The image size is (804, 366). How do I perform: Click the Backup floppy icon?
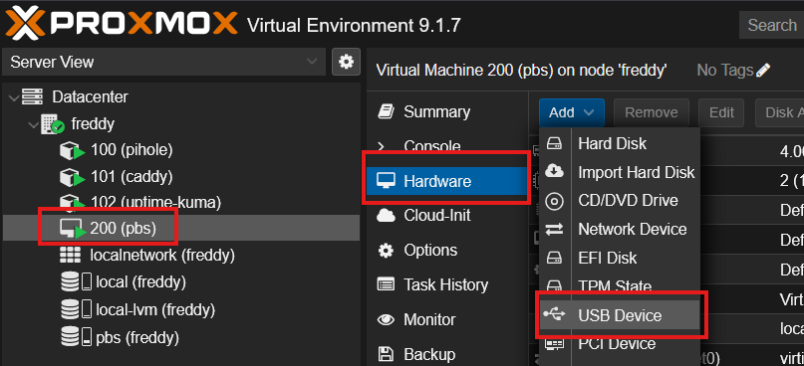(x=386, y=354)
